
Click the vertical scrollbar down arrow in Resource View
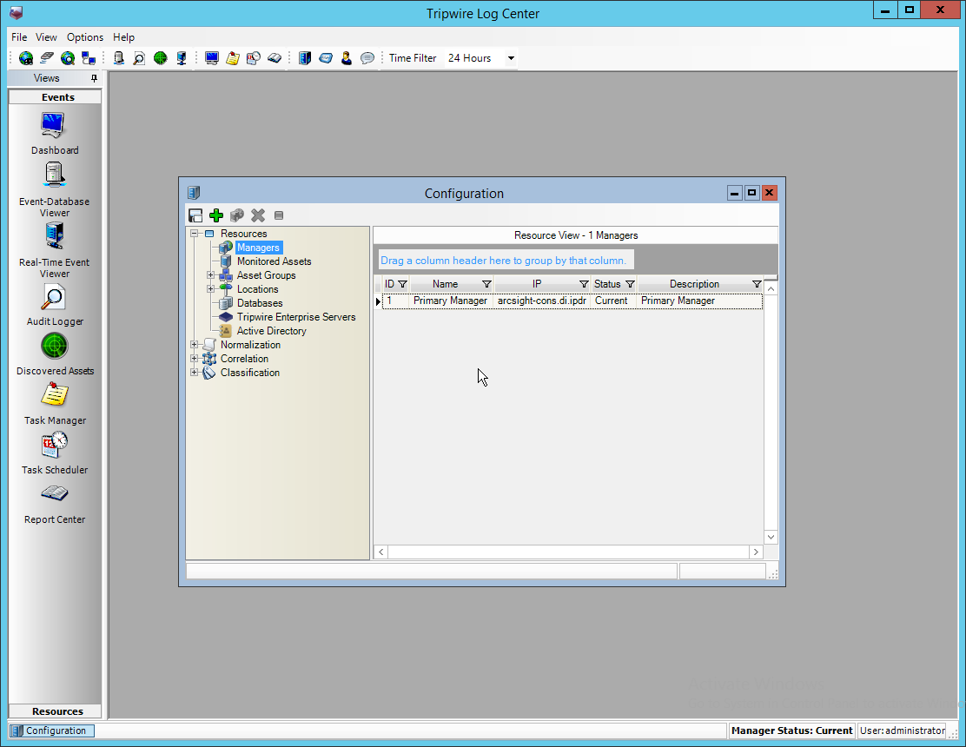tap(771, 537)
